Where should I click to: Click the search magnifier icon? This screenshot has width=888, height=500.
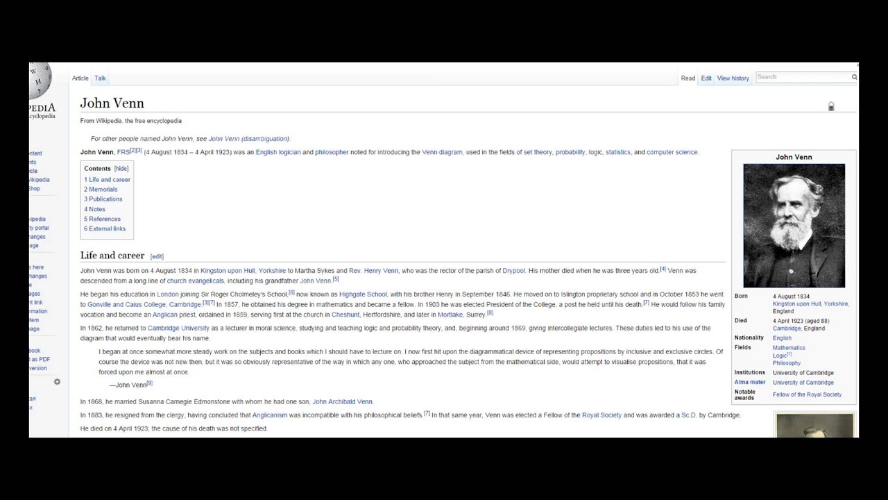click(x=854, y=77)
